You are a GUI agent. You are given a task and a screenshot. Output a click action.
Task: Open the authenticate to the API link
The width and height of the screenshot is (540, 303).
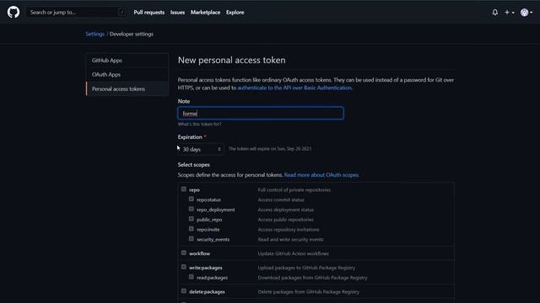click(x=294, y=88)
